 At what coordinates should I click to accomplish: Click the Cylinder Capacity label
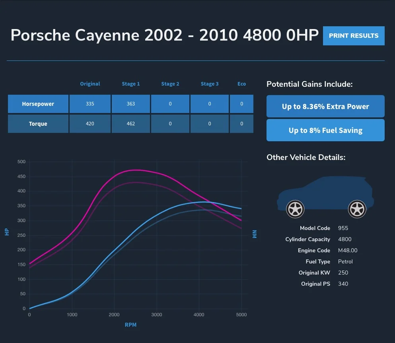point(307,239)
